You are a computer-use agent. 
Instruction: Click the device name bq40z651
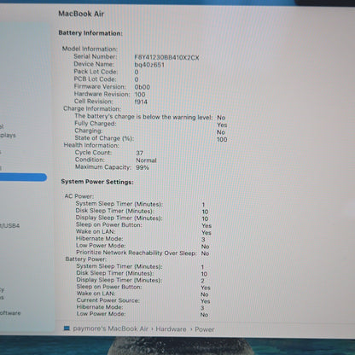(149, 65)
